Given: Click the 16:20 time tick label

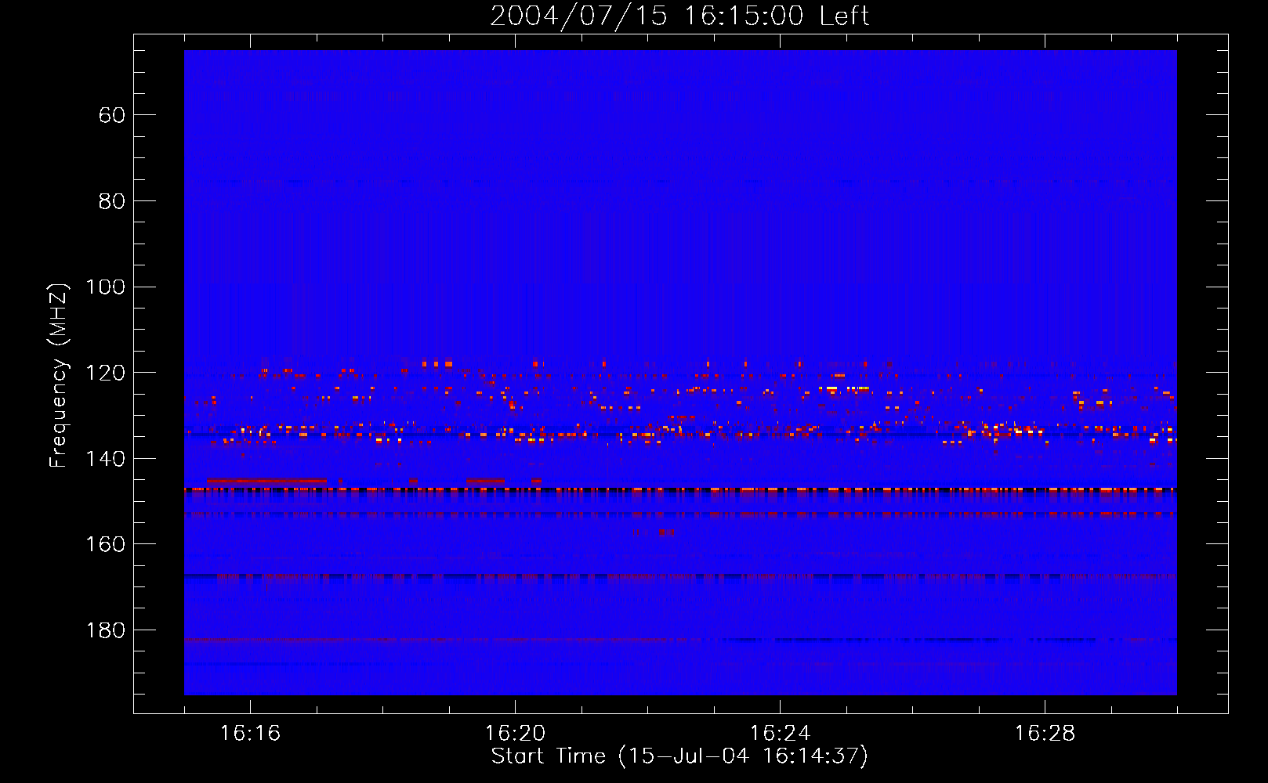Looking at the screenshot, I should tap(515, 733).
